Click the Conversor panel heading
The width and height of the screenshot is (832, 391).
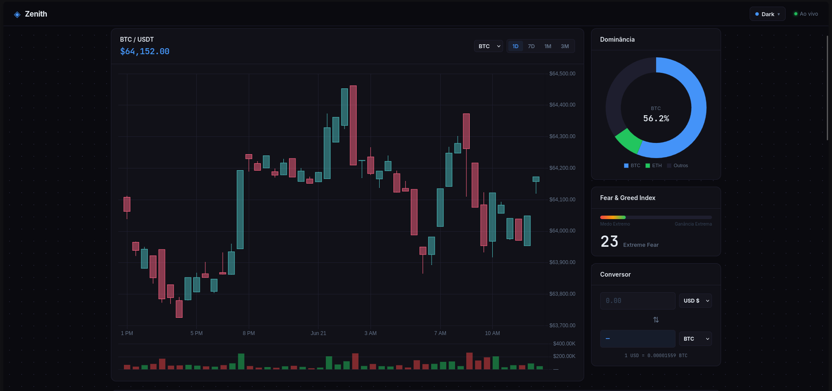[615, 275]
